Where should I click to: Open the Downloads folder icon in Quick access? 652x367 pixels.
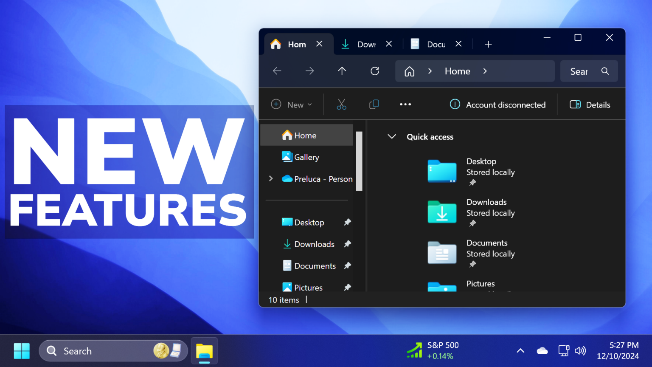tap(441, 212)
